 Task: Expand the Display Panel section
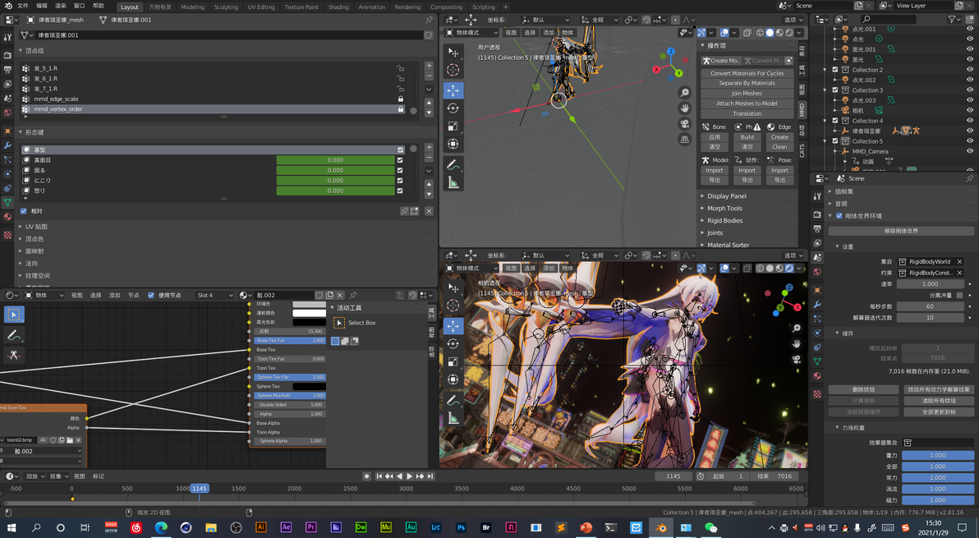(728, 196)
